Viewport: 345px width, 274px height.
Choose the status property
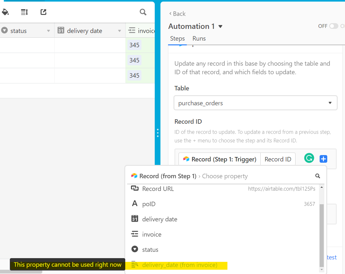tap(223, 249)
